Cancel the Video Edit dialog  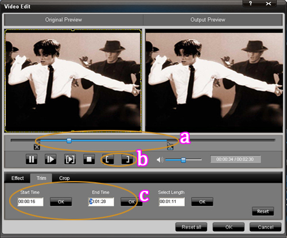pos(266,227)
